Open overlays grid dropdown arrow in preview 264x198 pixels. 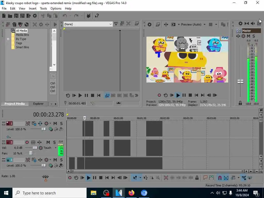[216, 24]
